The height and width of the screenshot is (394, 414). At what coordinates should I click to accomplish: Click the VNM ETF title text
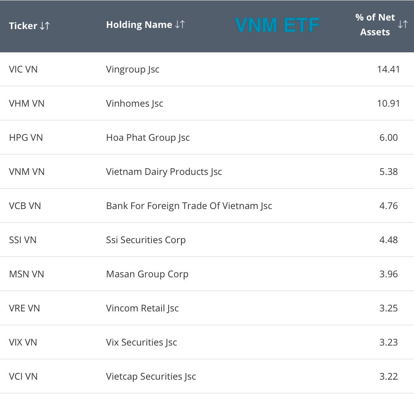[277, 25]
